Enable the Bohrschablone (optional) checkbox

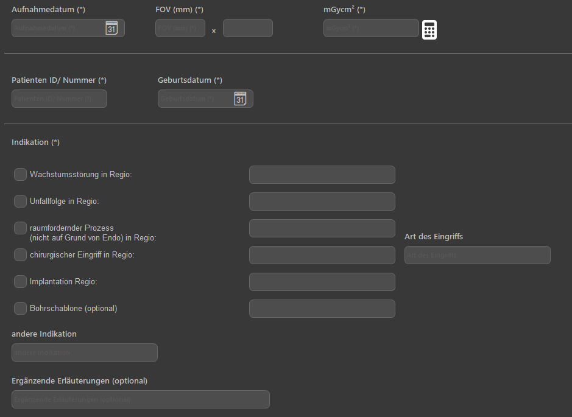pos(20,309)
